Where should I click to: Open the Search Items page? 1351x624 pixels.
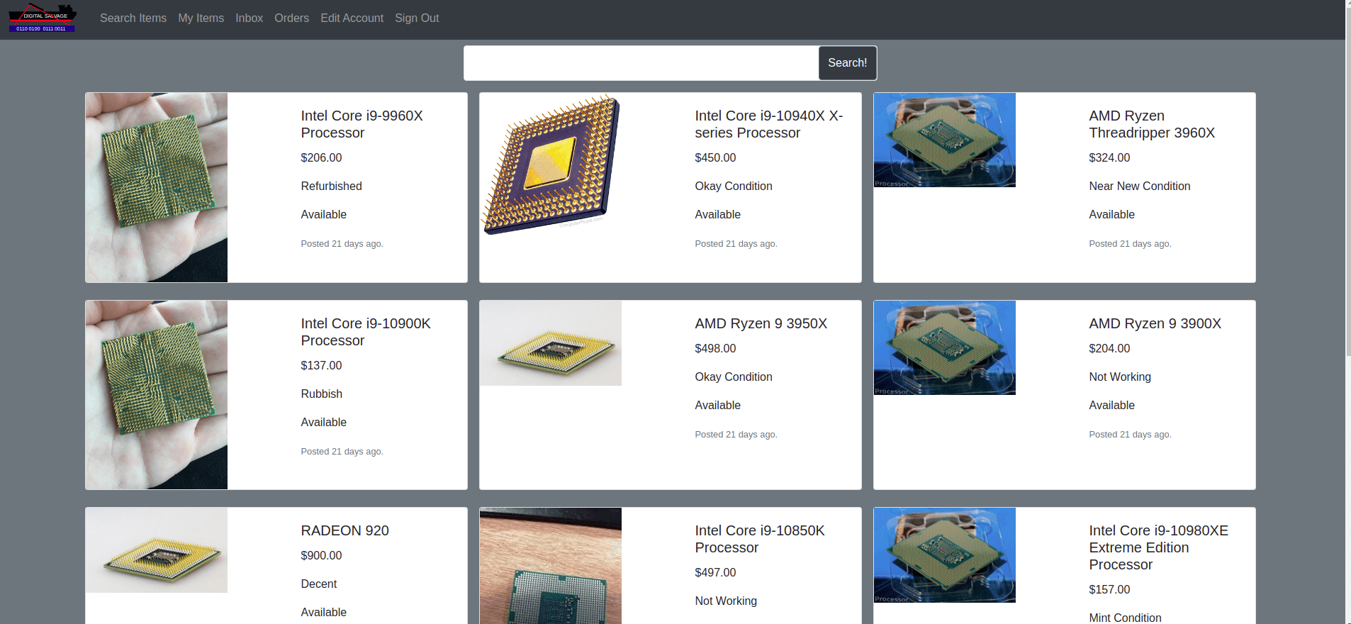(x=133, y=18)
